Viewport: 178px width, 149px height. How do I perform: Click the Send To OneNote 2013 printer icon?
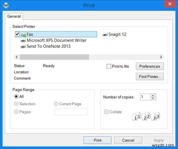tap(23, 46)
